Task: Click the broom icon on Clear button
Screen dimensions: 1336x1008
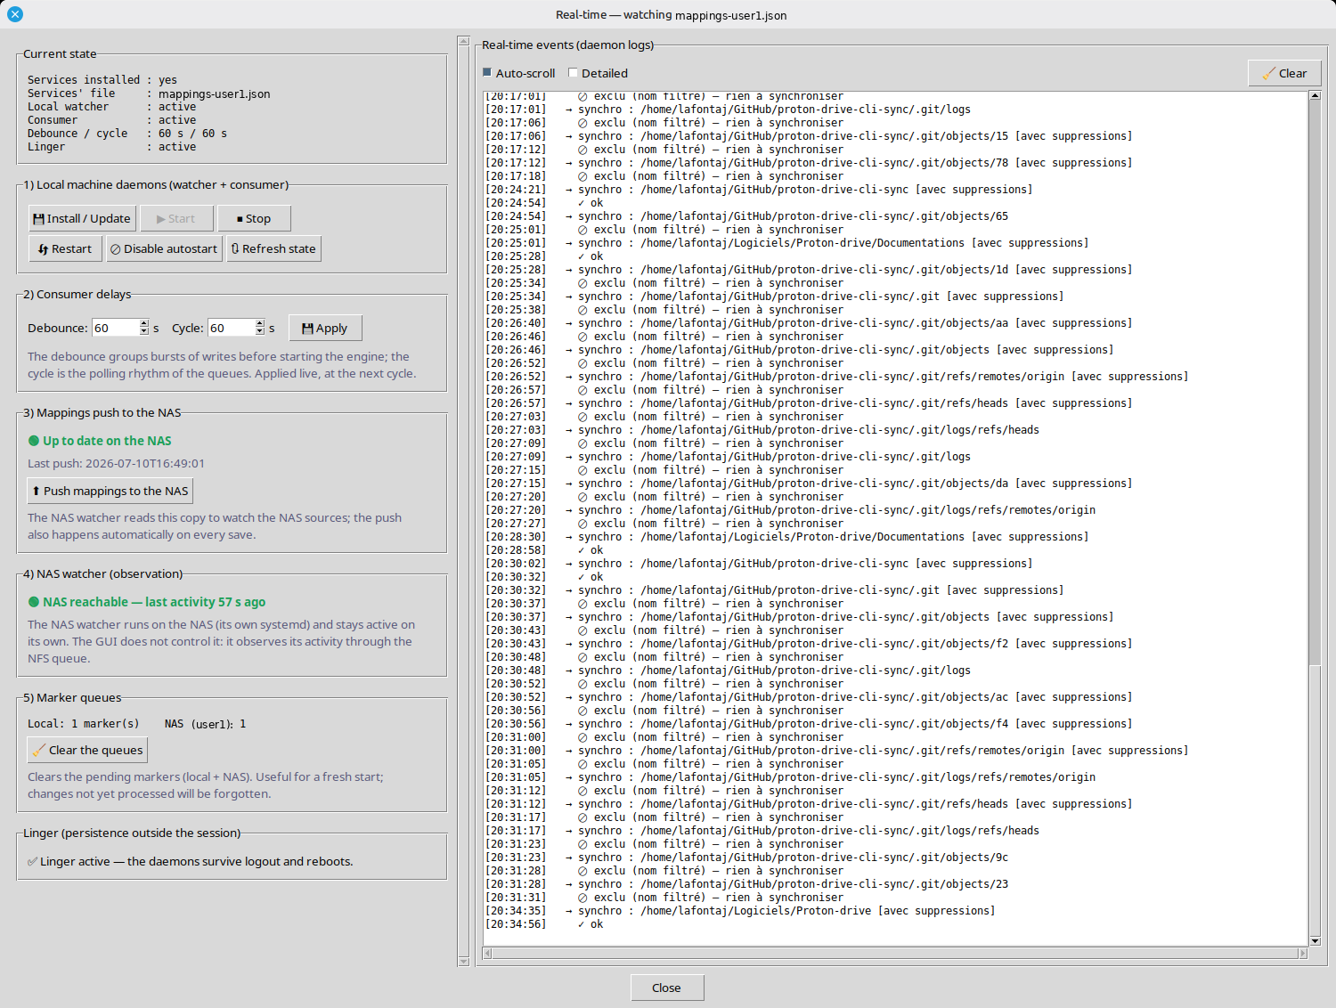Action: (x=1268, y=74)
